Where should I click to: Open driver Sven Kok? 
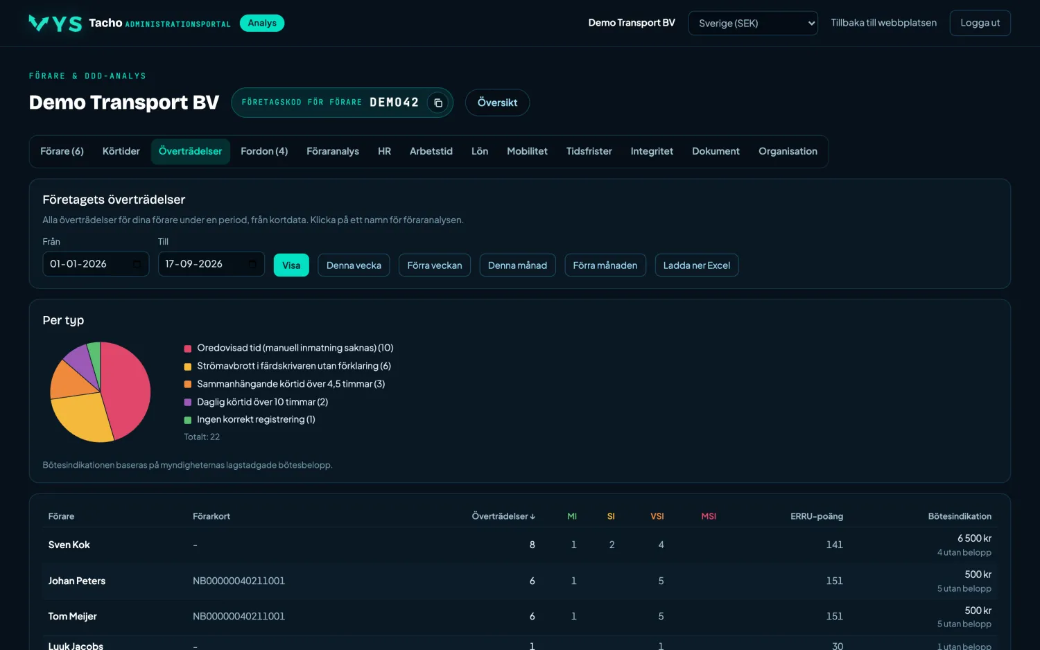coord(69,545)
